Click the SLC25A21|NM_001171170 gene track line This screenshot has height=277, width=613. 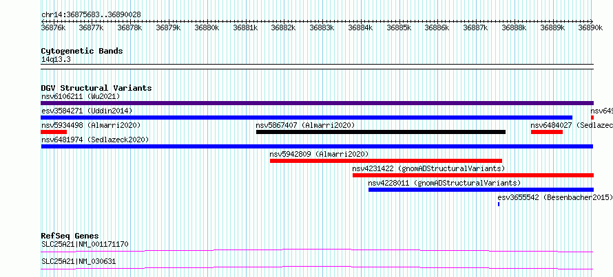[x=317, y=251]
